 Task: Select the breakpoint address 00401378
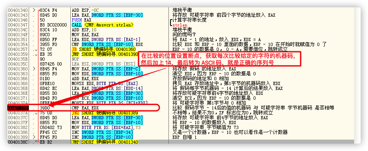(x=18, y=108)
